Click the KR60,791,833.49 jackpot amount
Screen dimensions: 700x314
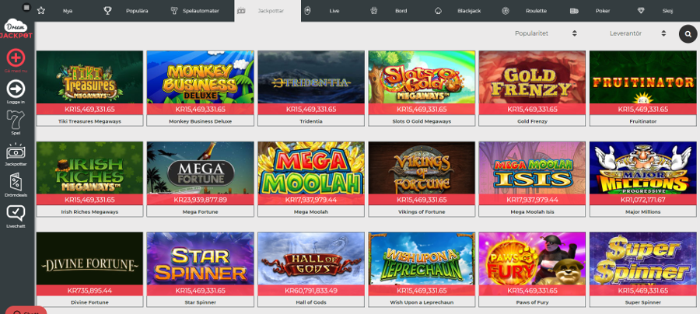point(311,291)
